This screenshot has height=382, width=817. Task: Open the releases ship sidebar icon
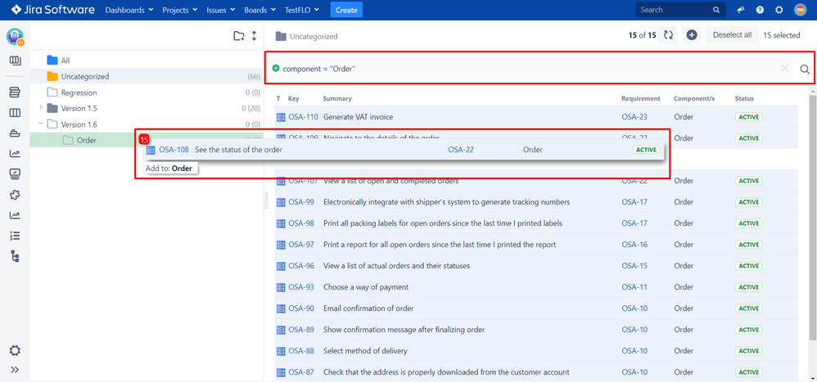[15, 133]
